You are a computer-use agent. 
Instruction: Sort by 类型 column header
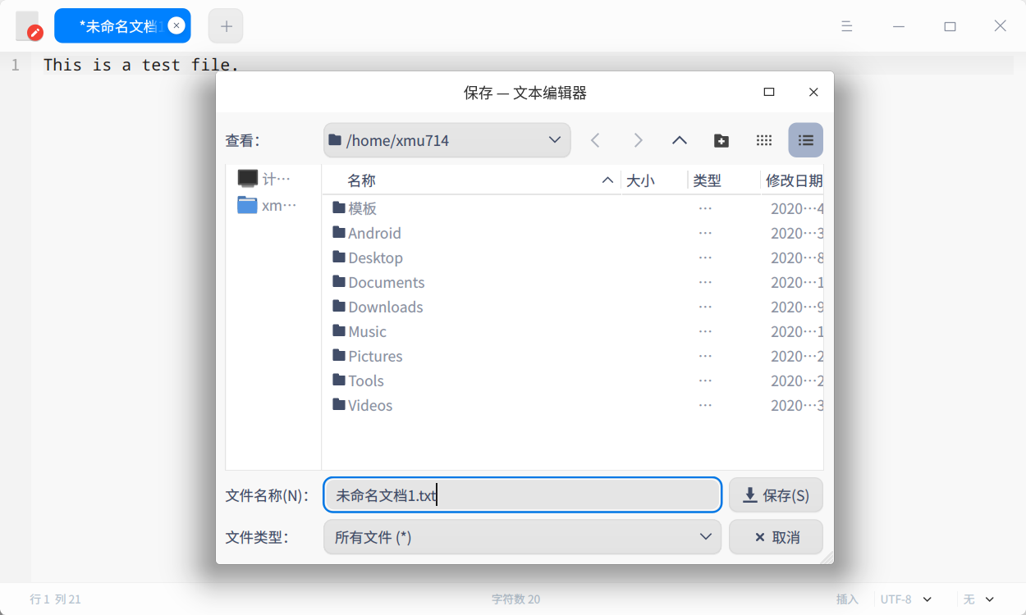[724, 180]
